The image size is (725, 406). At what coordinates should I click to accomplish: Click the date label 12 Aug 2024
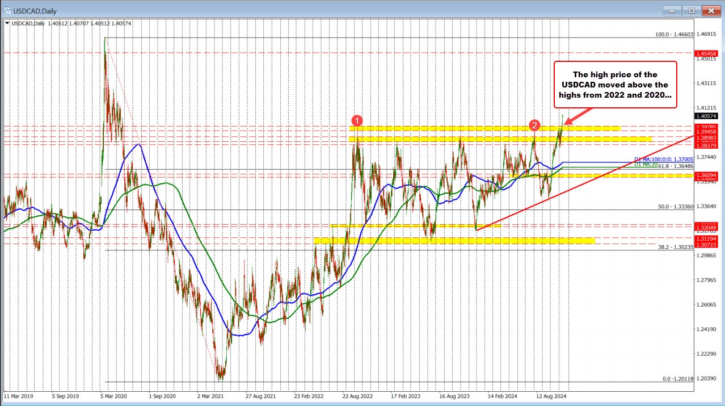552,395
